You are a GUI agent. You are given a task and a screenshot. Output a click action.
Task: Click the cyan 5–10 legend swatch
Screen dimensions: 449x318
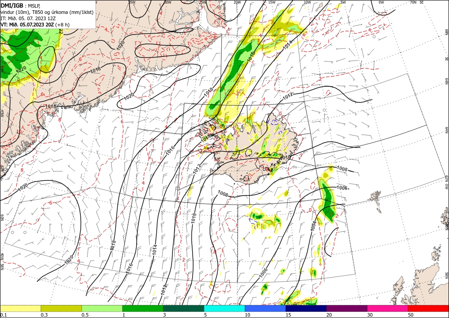(224, 308)
